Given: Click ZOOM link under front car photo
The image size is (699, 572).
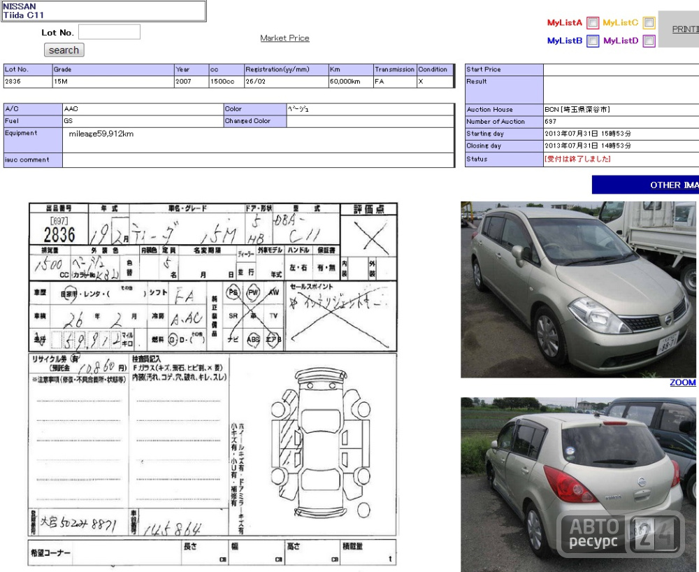Looking at the screenshot, I should tap(682, 382).
